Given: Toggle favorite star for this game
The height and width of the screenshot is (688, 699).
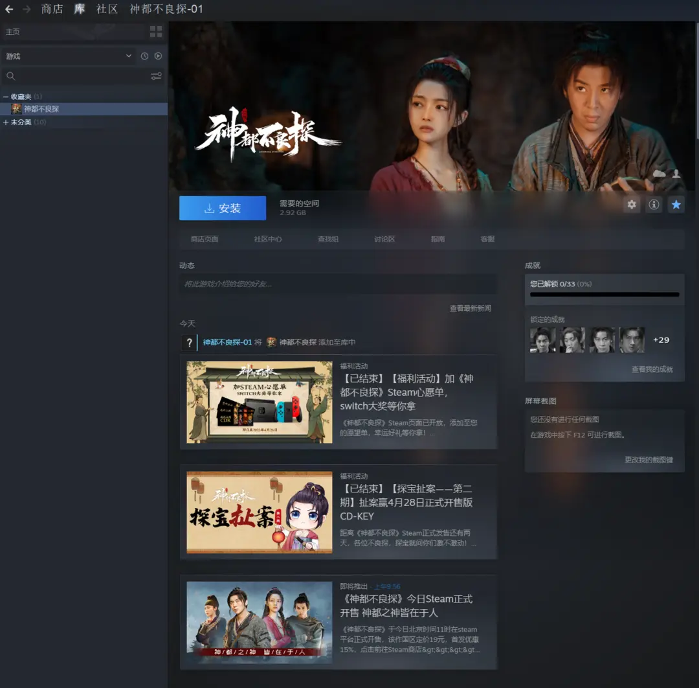Looking at the screenshot, I should click(676, 204).
